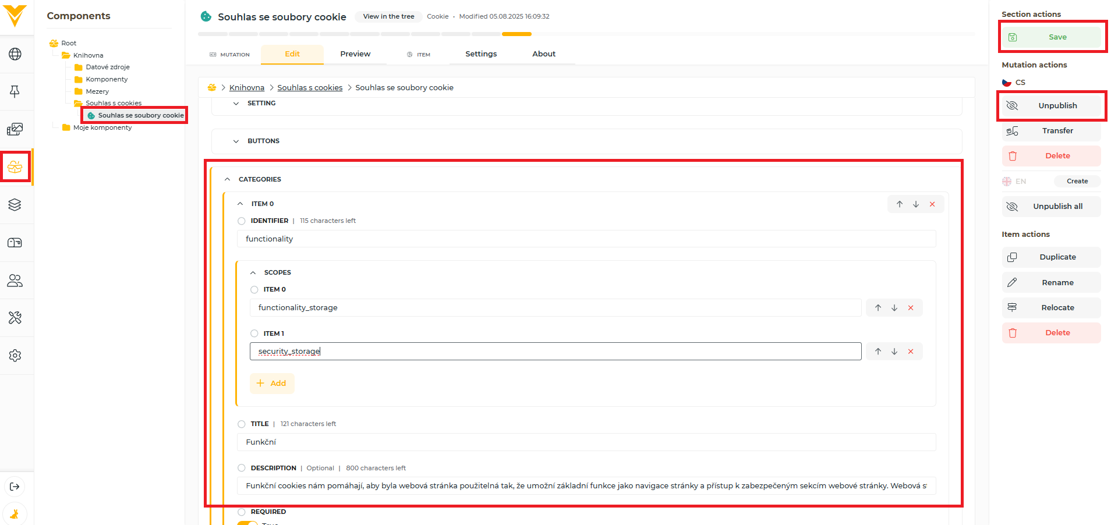Open the globe websites icon in sidebar

(x=15, y=54)
